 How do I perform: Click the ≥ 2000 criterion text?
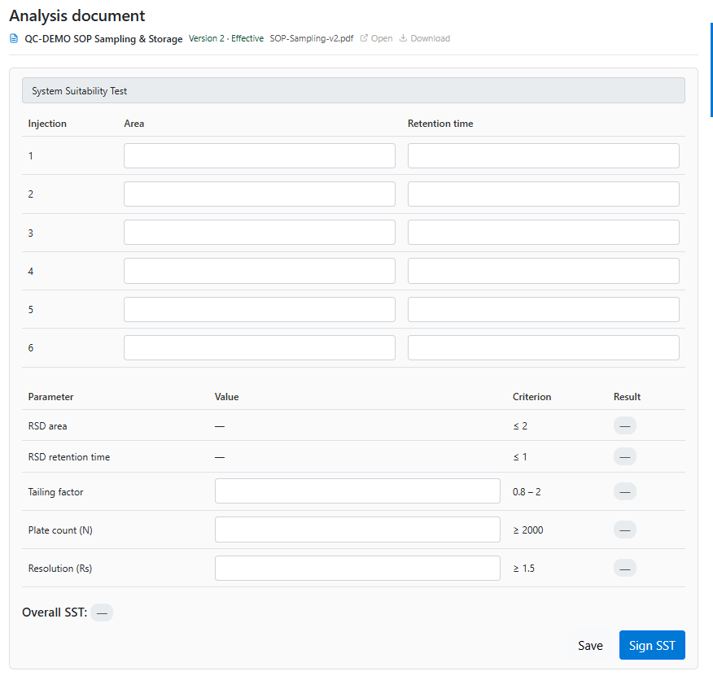tap(528, 530)
